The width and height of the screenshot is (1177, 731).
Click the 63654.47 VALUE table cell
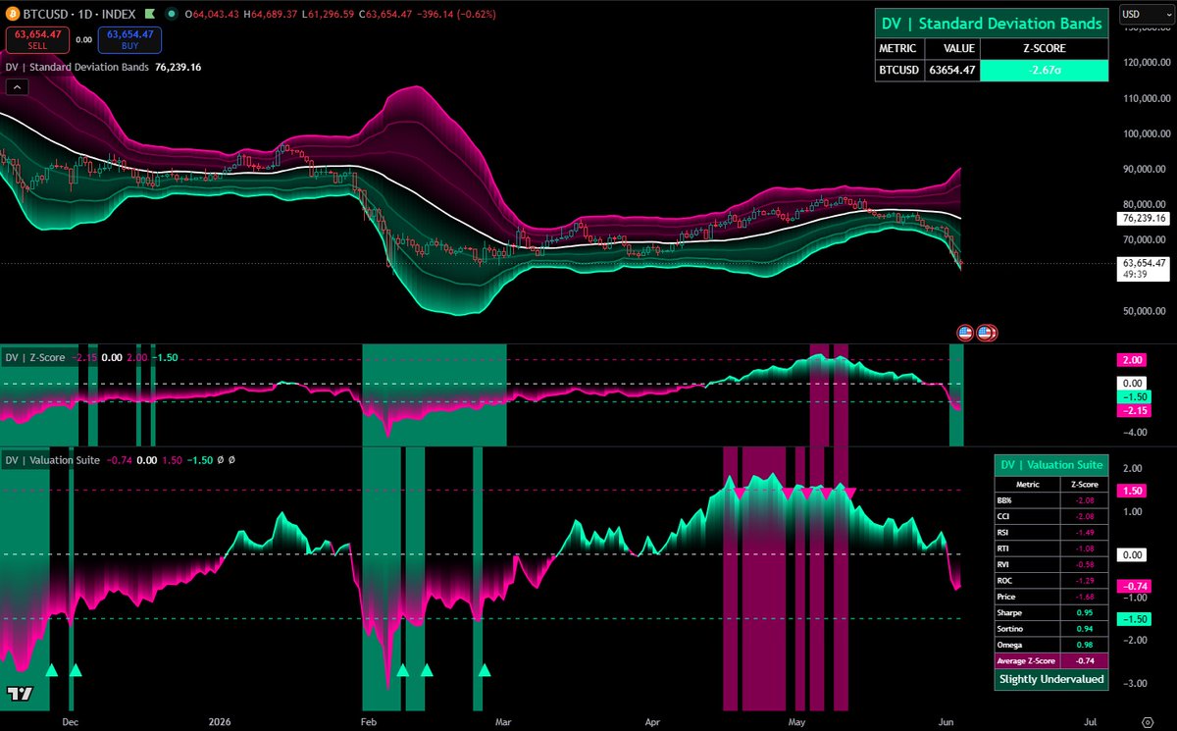[950, 71]
